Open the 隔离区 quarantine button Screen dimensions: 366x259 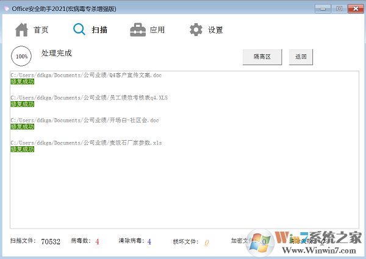click(x=262, y=57)
